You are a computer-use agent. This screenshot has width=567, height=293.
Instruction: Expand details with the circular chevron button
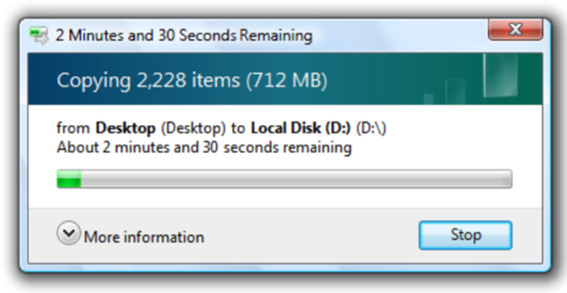pyautogui.click(x=68, y=233)
